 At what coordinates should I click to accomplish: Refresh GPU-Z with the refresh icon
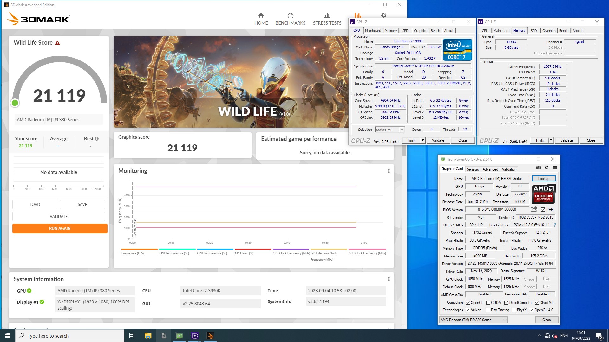tap(547, 168)
